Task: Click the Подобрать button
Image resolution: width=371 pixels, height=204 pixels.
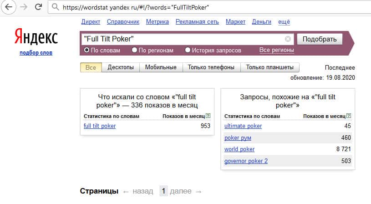Action: point(320,39)
